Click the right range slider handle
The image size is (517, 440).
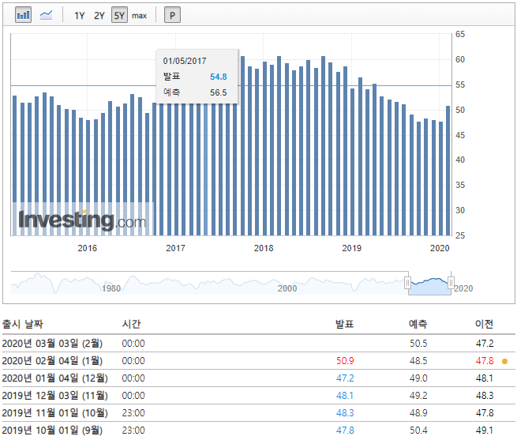click(451, 283)
